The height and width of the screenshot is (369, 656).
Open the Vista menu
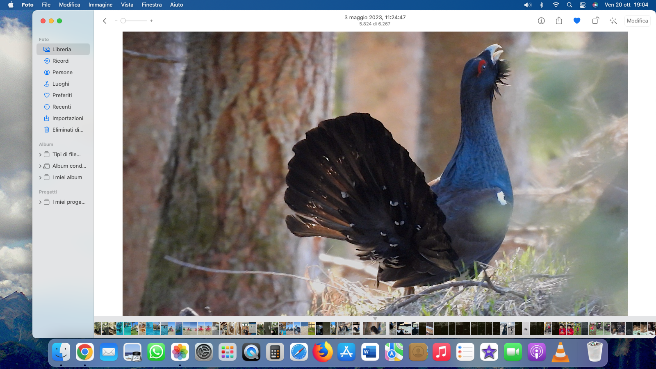127,5
